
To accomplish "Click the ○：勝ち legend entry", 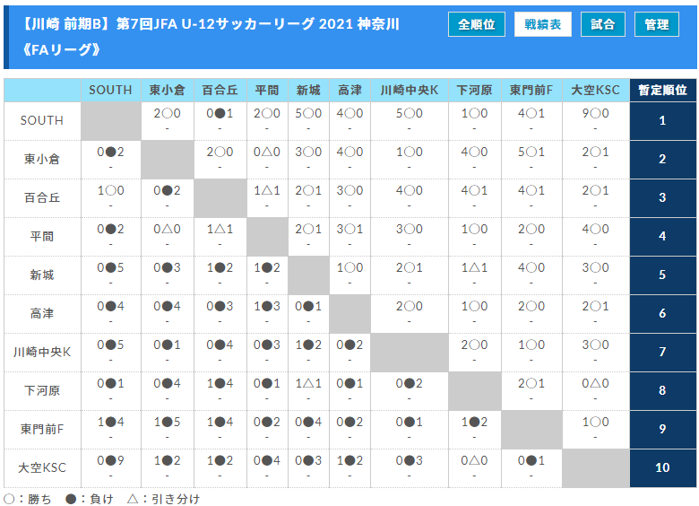I will [x=28, y=499].
